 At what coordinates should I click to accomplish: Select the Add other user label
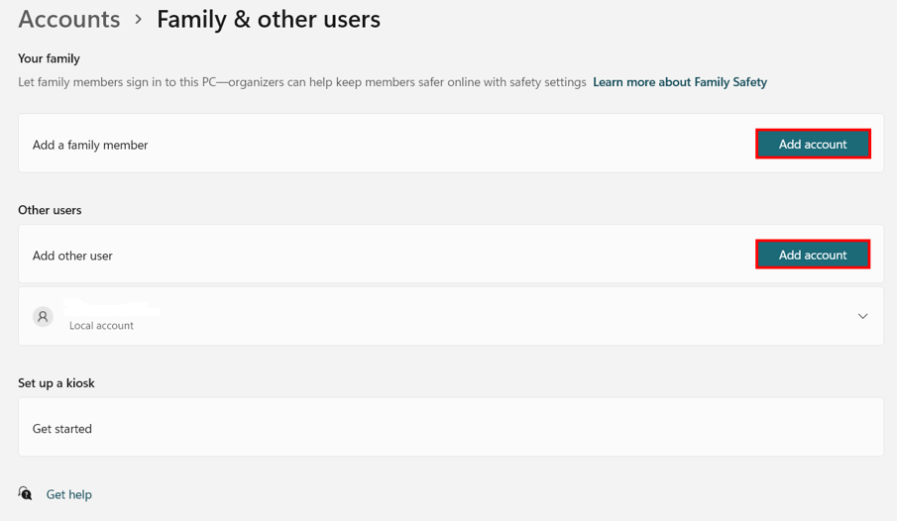click(x=72, y=256)
